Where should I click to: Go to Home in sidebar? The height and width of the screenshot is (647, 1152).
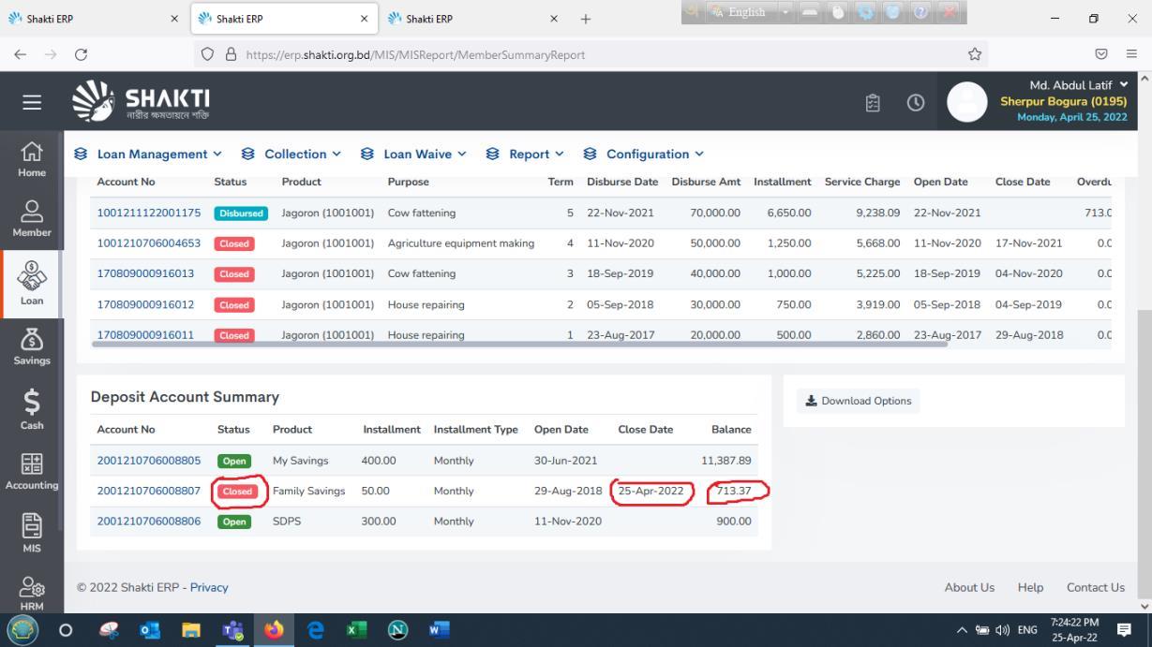click(32, 159)
